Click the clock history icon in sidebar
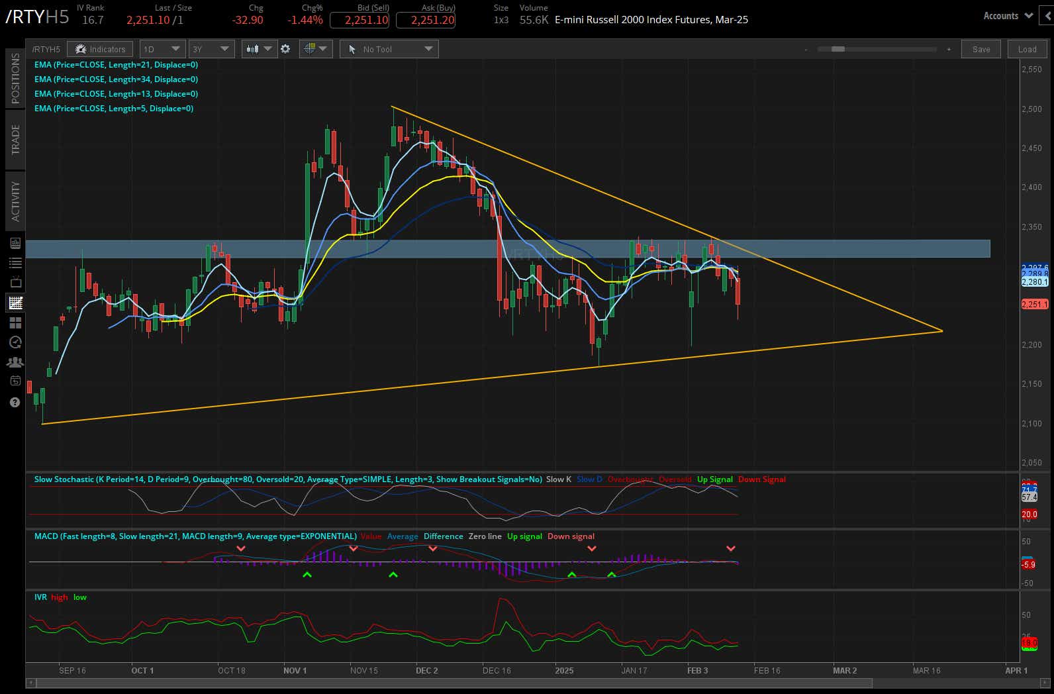Screen dimensions: 1054x694 click(15, 342)
